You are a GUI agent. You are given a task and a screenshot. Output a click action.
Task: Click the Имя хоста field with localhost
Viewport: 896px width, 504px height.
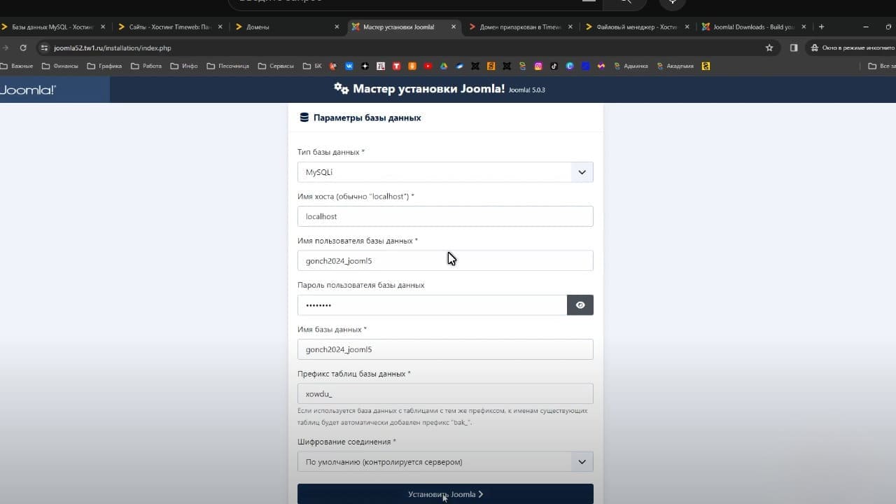[445, 216]
